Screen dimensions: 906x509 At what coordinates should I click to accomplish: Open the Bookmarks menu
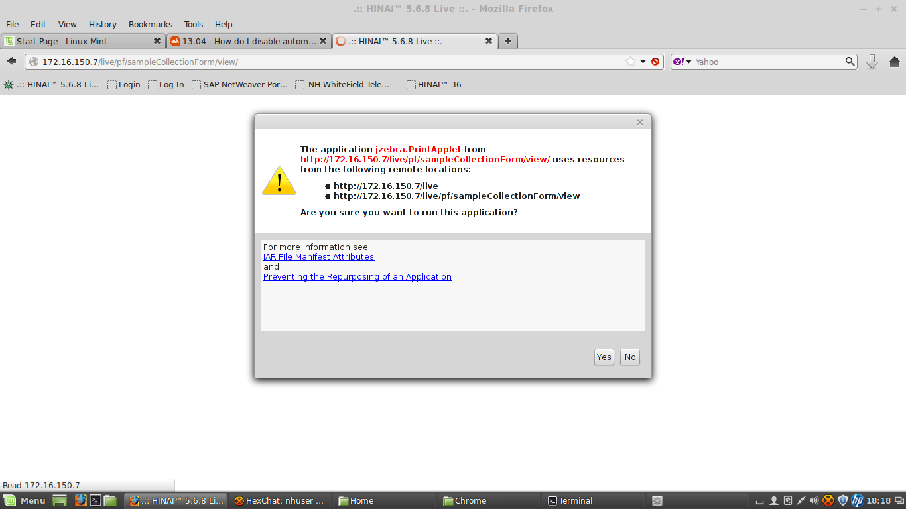point(151,24)
